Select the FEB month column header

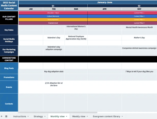coord(54,9)
